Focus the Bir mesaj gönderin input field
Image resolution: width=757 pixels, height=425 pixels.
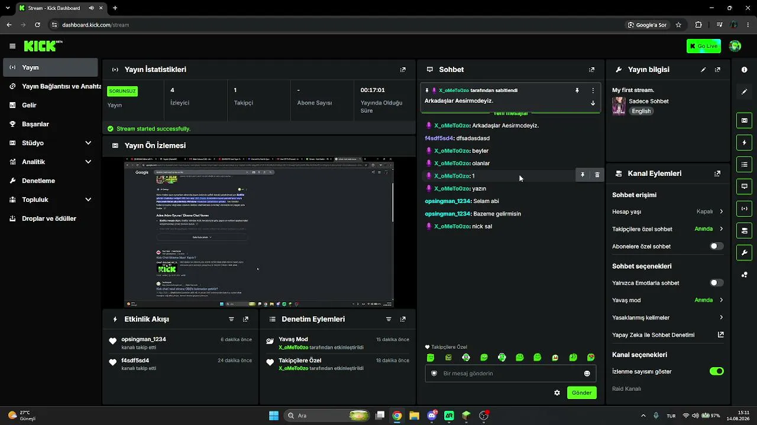point(510,374)
